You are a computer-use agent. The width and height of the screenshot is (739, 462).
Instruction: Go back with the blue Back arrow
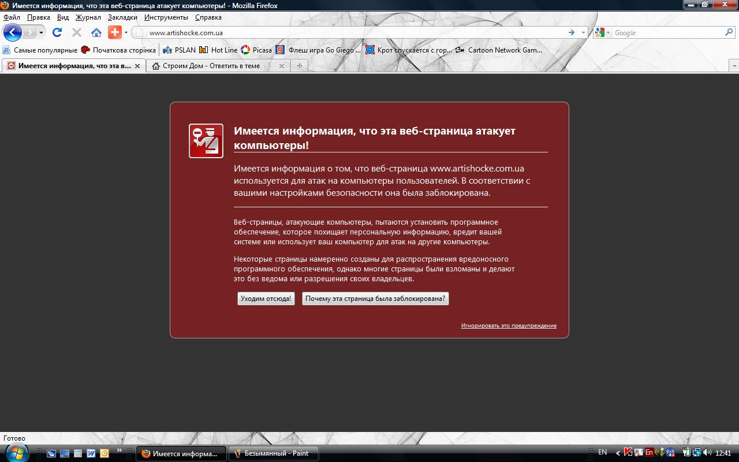(13, 32)
